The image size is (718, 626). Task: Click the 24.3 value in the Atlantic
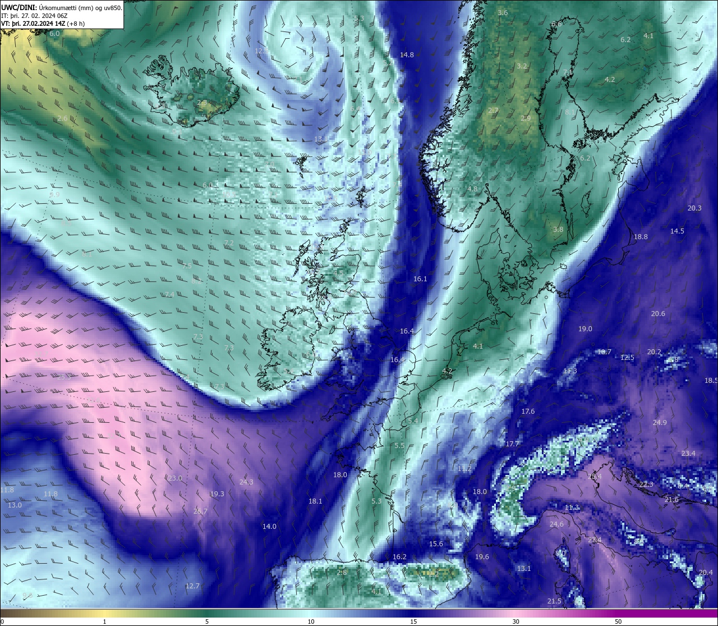click(246, 482)
